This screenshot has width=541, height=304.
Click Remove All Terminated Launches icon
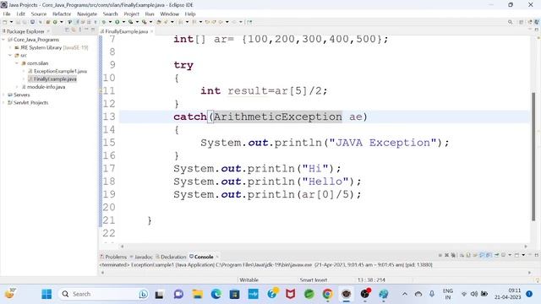[453, 255]
